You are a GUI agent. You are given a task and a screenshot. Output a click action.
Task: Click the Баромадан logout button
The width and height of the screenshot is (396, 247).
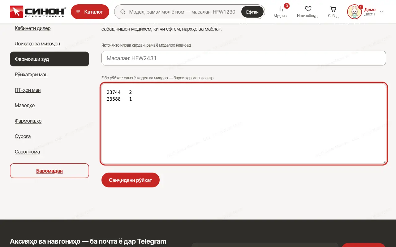[49, 171]
